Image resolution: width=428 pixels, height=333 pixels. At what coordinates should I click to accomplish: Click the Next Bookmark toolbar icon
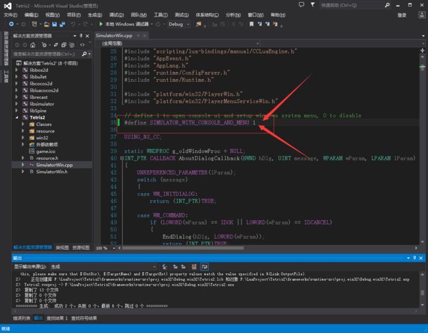pyautogui.click(x=267, y=24)
